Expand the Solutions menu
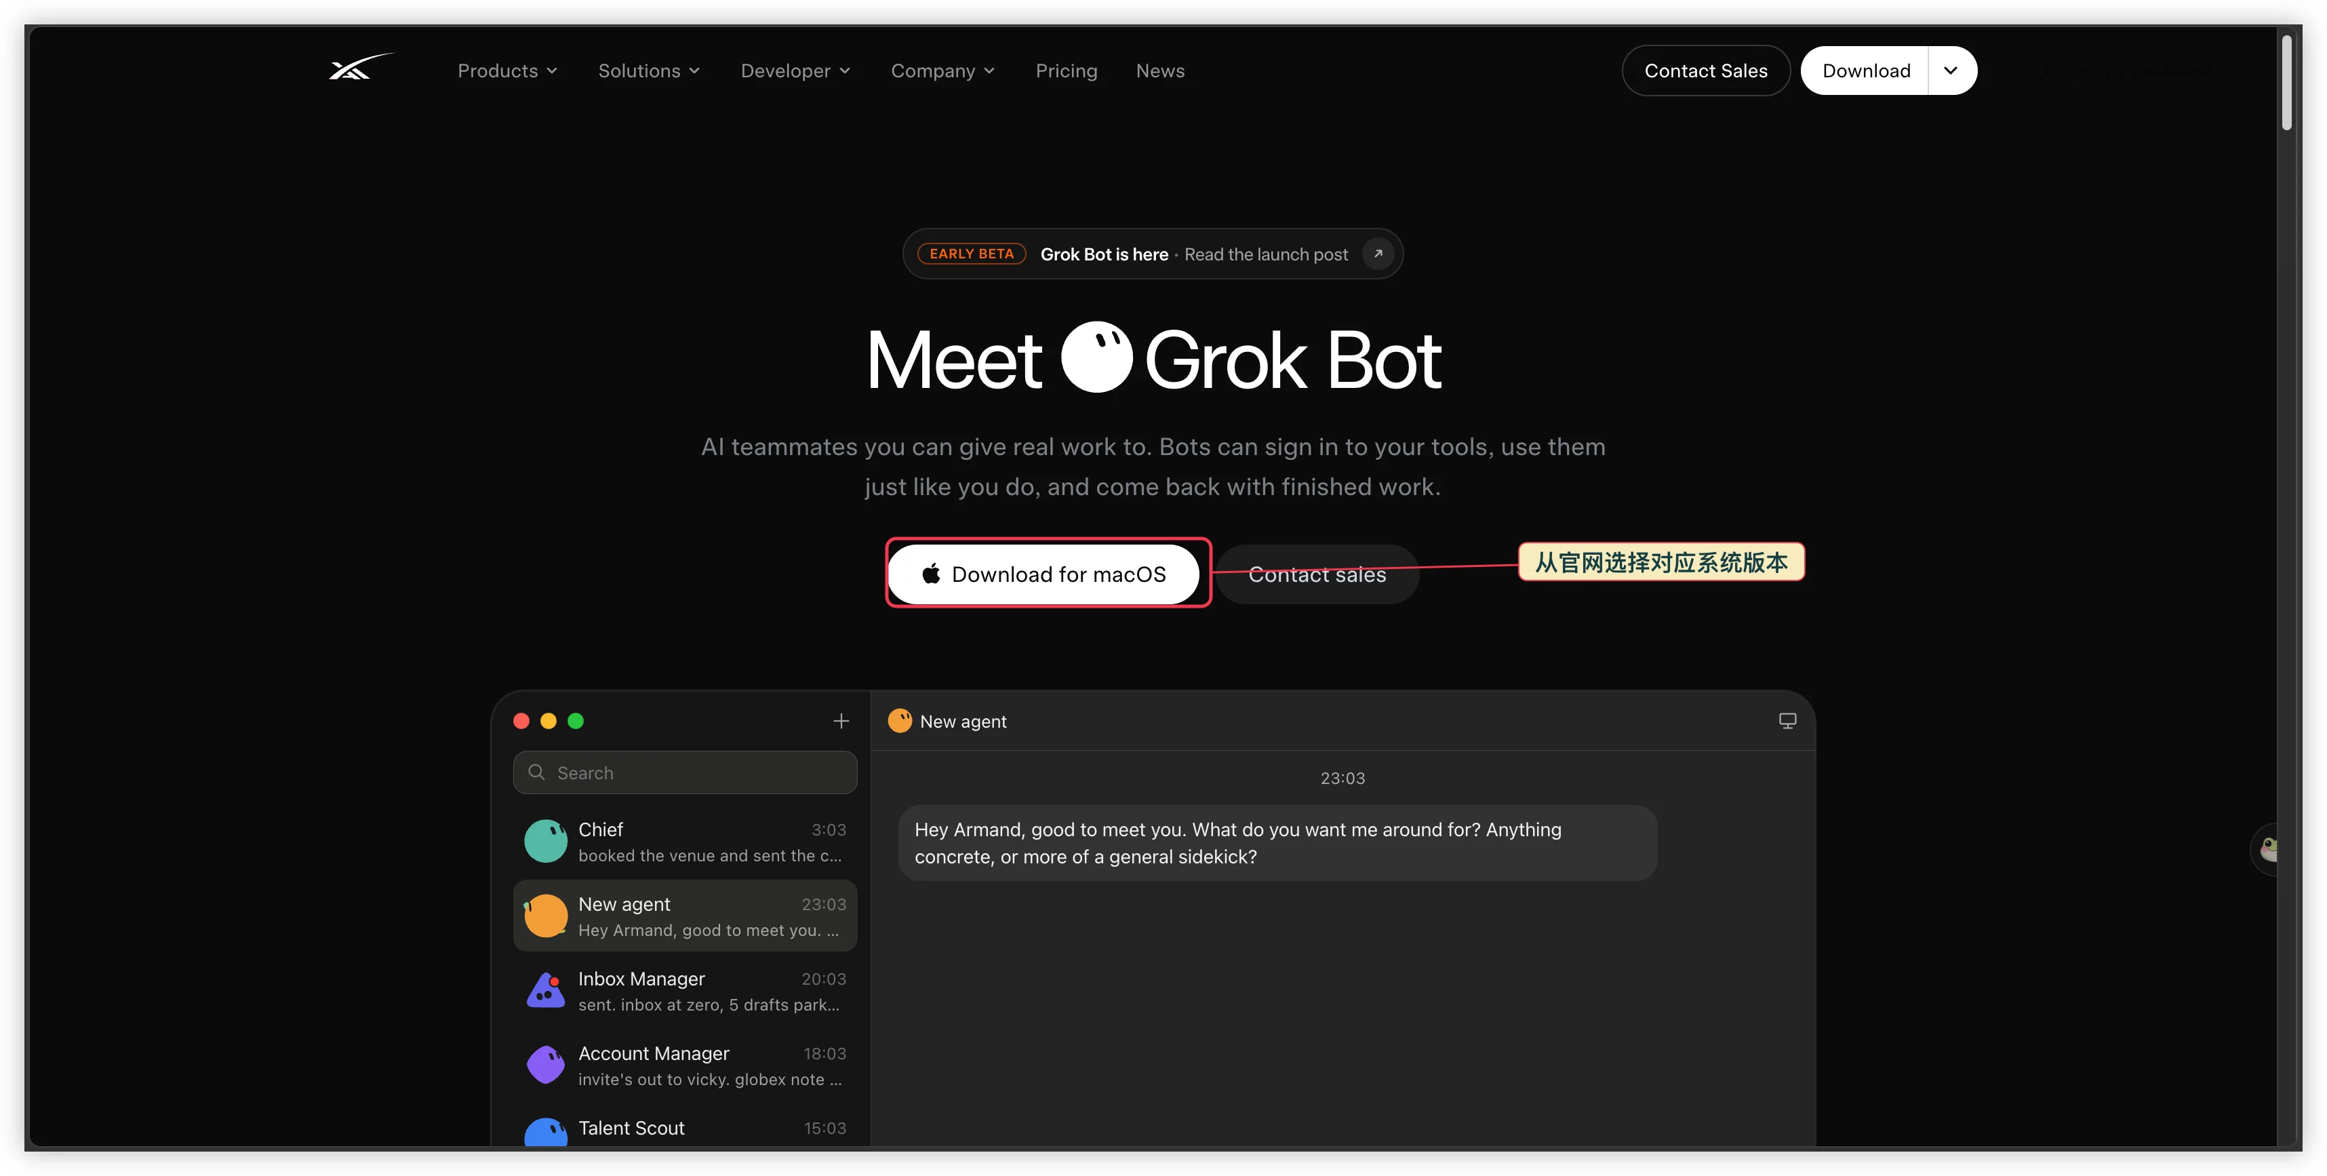 click(649, 71)
